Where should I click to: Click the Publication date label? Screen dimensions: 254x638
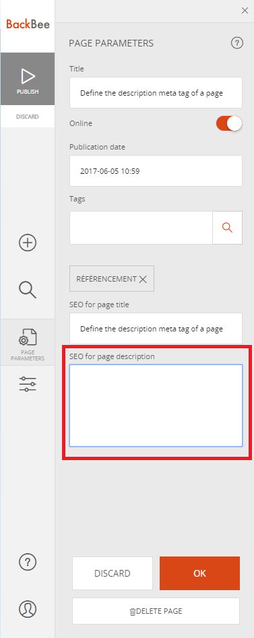(97, 147)
